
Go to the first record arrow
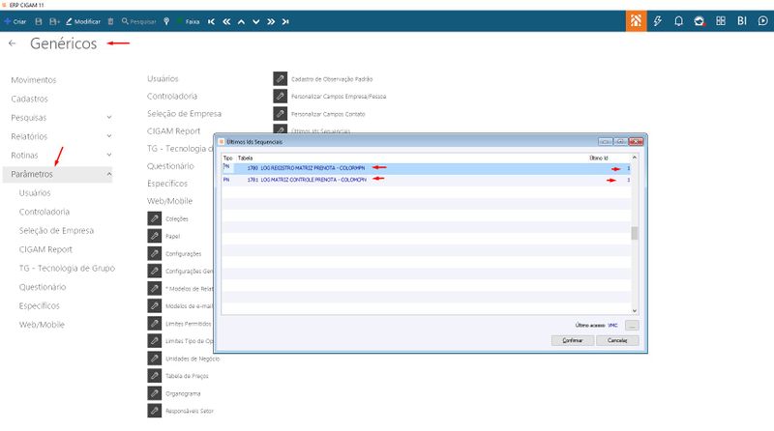211,21
